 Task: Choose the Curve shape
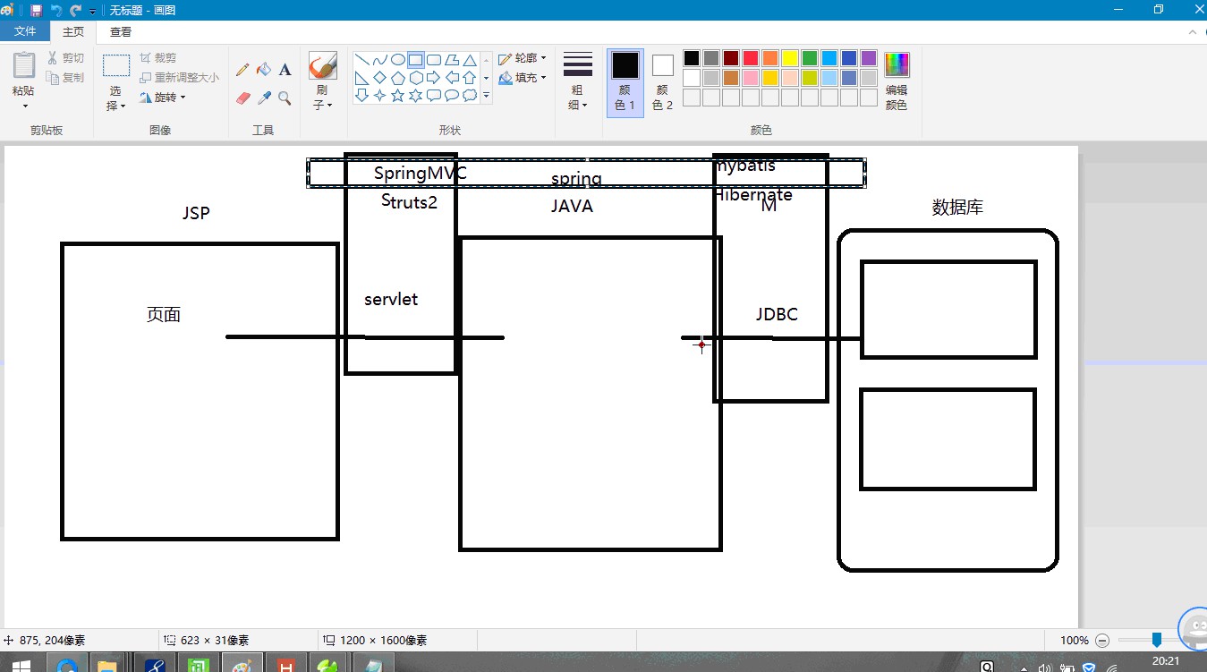(379, 61)
